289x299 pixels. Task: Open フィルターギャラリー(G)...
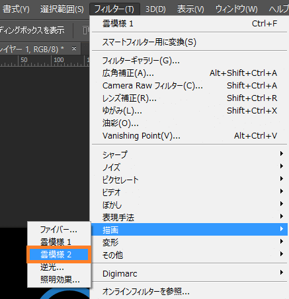pyautogui.click(x=190, y=61)
